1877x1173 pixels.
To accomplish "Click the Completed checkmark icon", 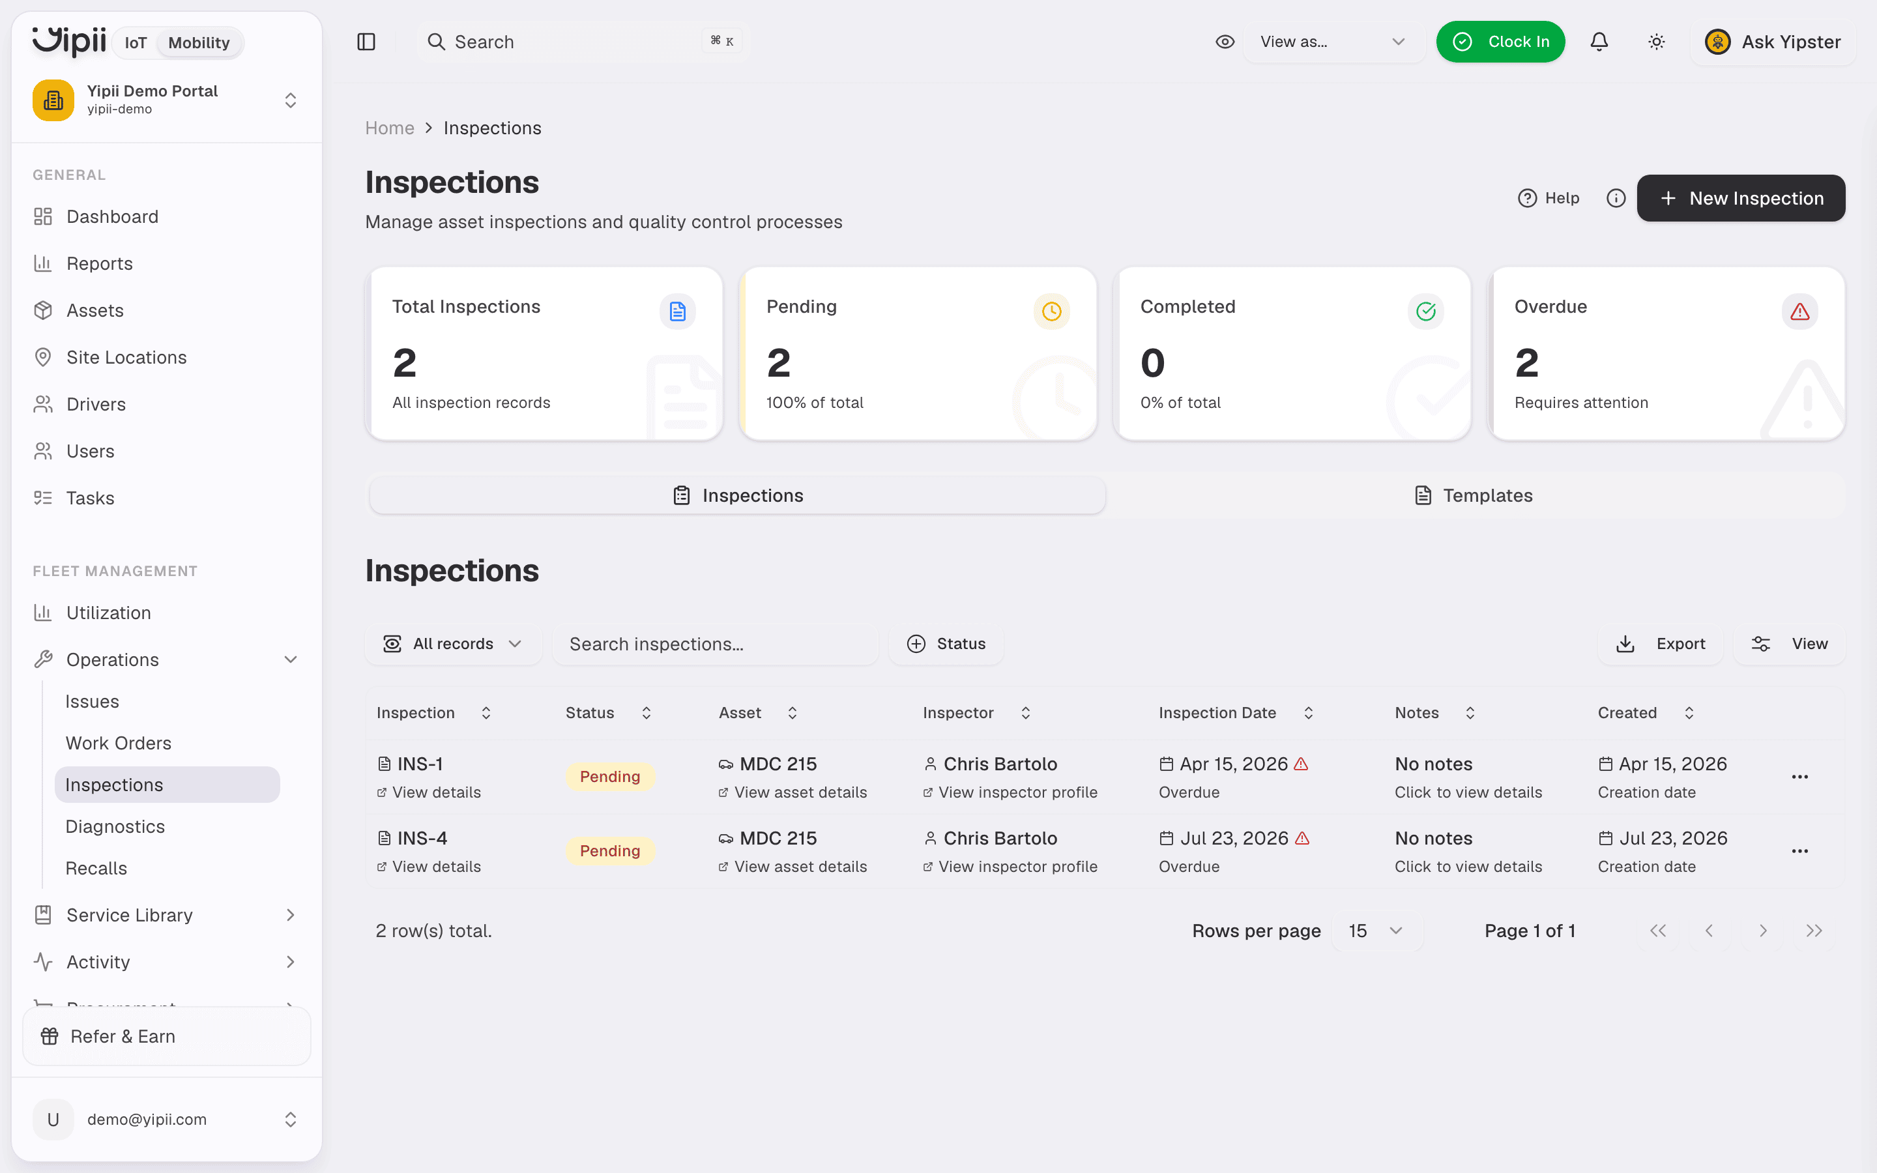I will pos(1425,311).
